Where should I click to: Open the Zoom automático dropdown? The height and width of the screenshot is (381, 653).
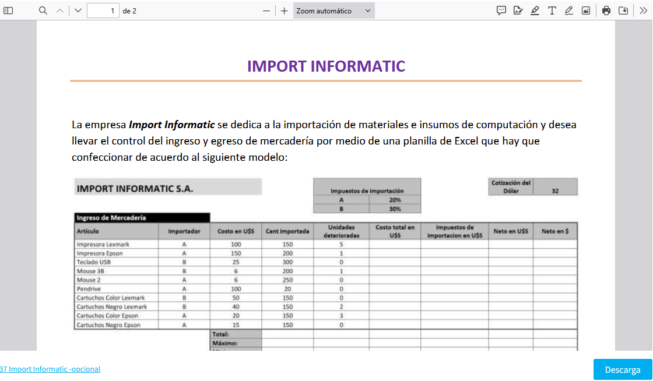pos(333,10)
